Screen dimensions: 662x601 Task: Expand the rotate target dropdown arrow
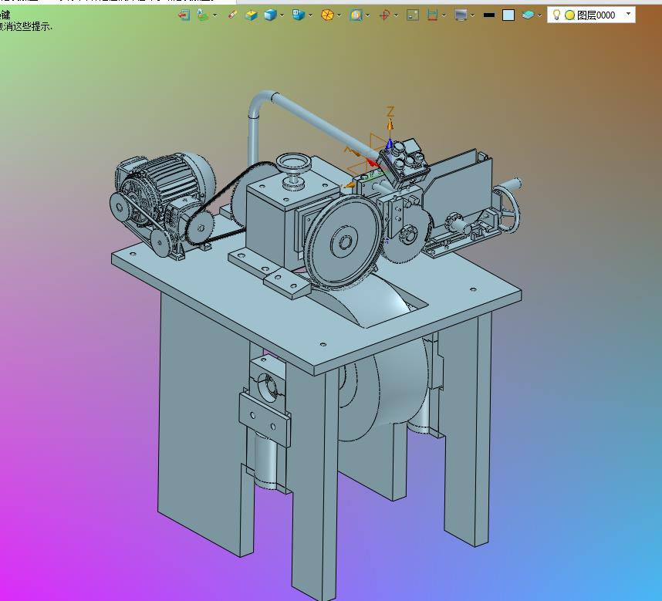coord(396,15)
